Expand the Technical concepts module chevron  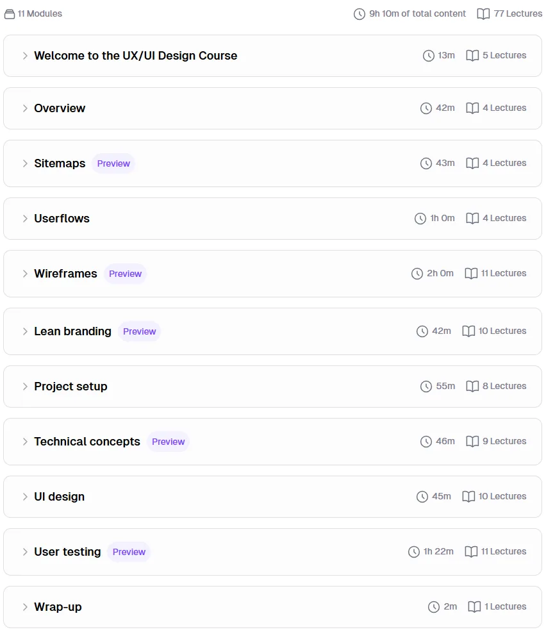point(25,442)
